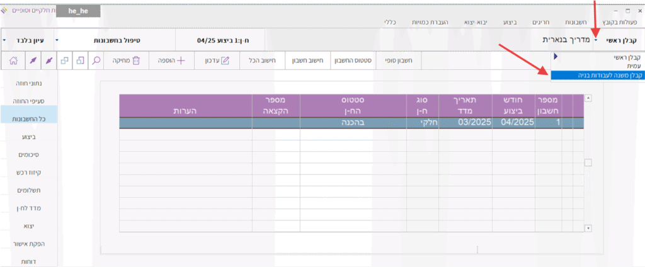The image size is (645, 267).
Task: Tick the checkbox right of the table
Action: [x=588, y=163]
